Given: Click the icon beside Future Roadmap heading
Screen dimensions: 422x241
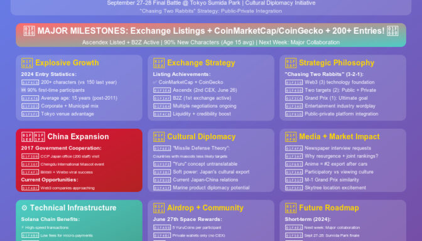Looking at the screenshot, I should [x=291, y=208].
